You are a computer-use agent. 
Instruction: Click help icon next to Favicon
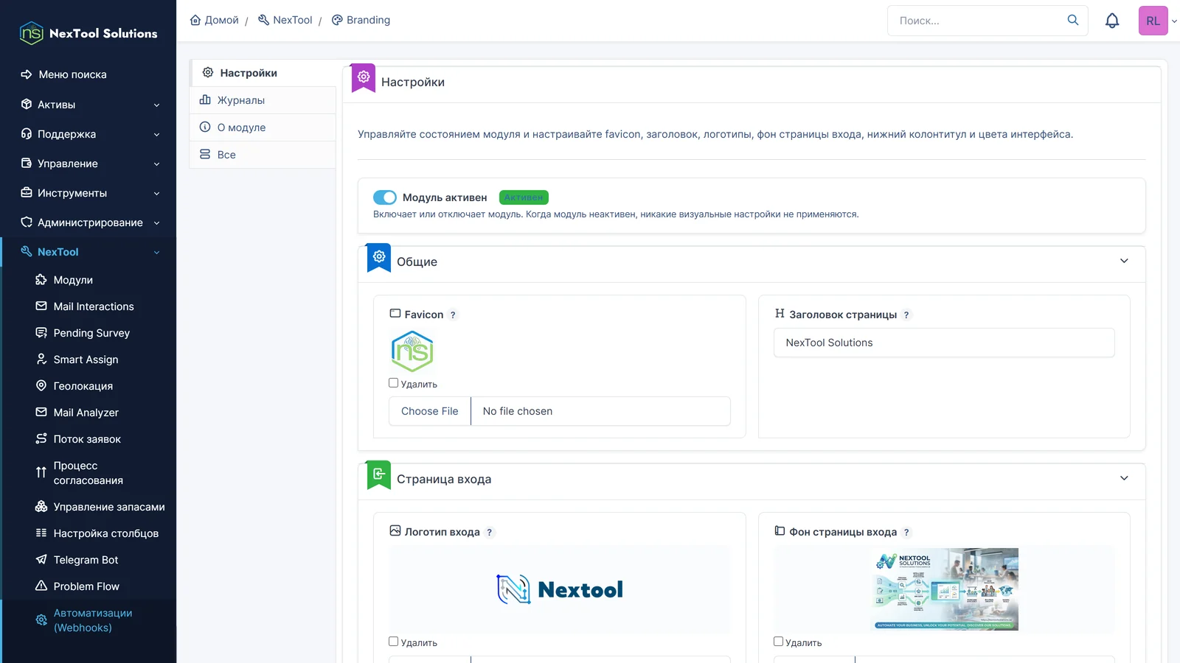click(453, 315)
